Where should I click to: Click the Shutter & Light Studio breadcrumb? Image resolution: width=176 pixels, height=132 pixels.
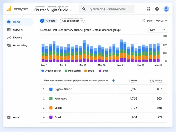pyautogui.click(x=58, y=7)
